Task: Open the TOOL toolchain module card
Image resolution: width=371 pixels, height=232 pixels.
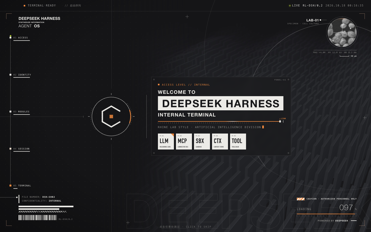Action: click(x=238, y=142)
